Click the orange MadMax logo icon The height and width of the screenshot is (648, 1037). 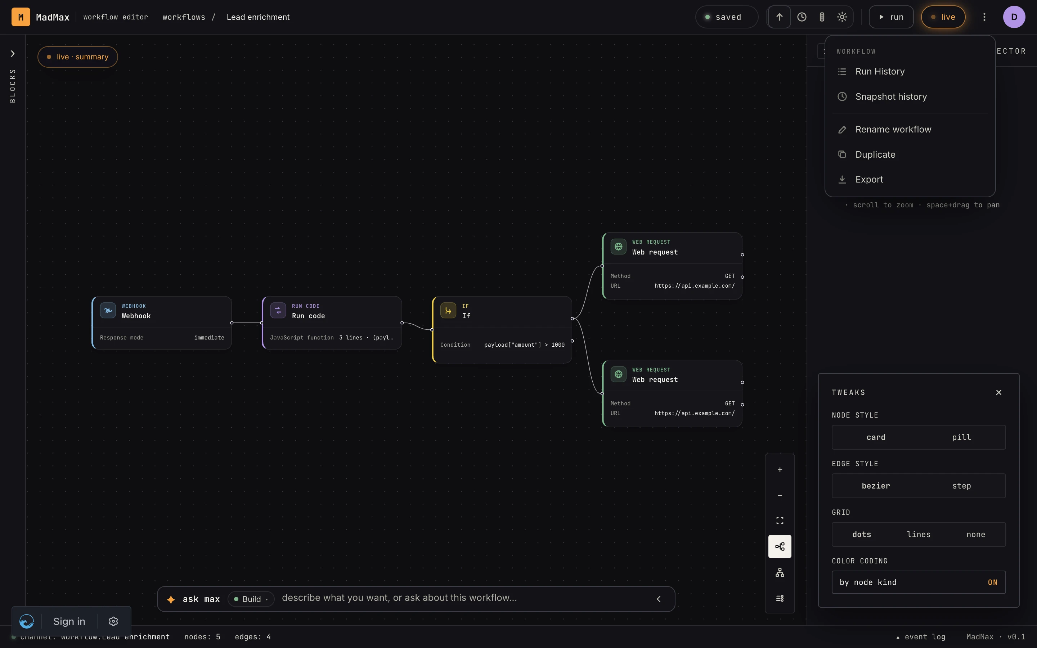[x=21, y=17]
